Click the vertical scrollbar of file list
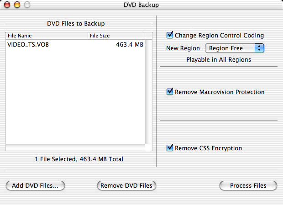This screenshot has width=283, height=205. (148, 92)
